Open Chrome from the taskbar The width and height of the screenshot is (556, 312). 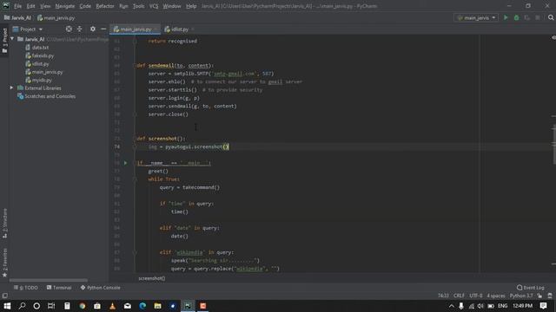pos(83,306)
